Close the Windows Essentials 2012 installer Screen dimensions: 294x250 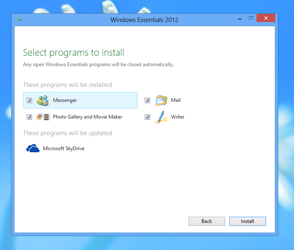pos(266,18)
